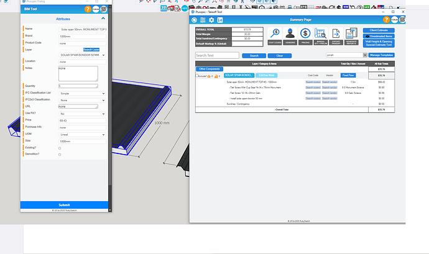Click the Search Layer button
429x254 pixels.
click(91, 50)
